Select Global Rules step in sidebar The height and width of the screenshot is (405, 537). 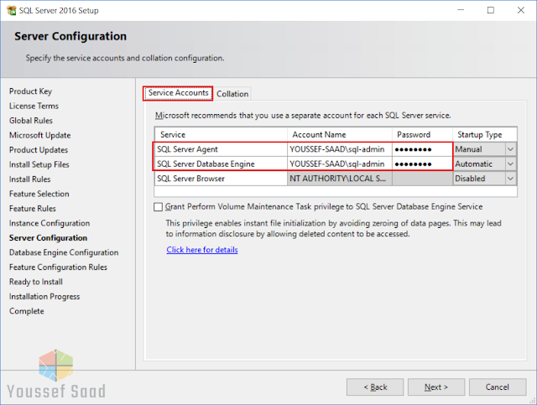tap(31, 121)
